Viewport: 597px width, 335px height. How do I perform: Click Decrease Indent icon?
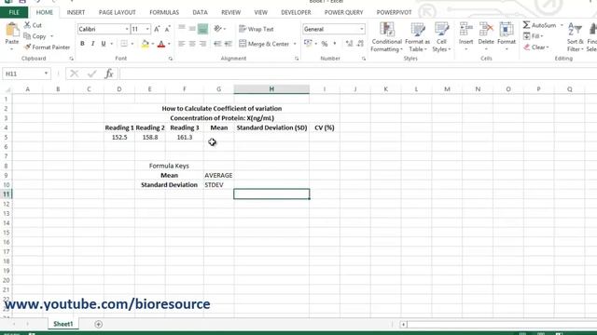217,44
